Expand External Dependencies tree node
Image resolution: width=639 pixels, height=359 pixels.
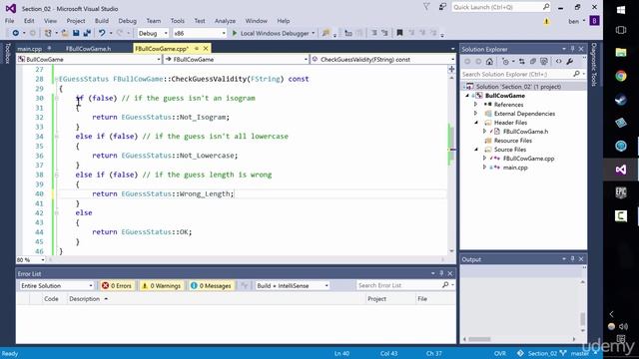(x=475, y=114)
